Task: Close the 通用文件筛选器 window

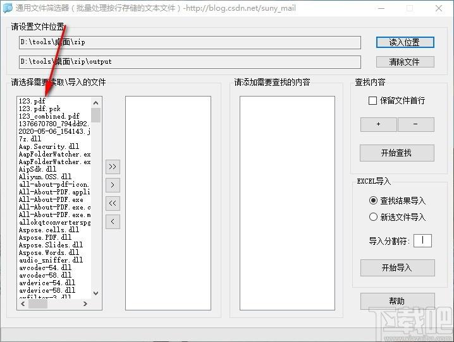Action: pyautogui.click(x=439, y=8)
